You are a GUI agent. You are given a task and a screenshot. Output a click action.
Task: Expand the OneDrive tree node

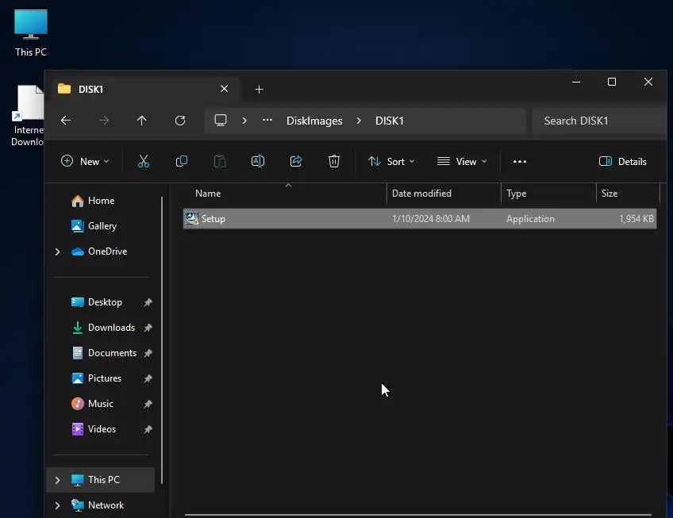coord(57,251)
